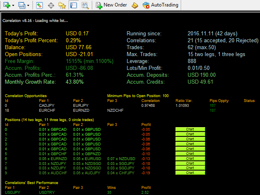
Task: Click the 'Status' column header
Action: coord(249,101)
